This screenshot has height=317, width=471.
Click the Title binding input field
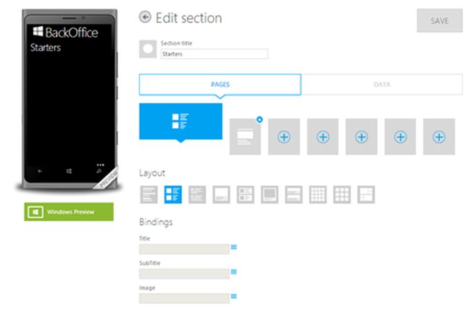184,249
